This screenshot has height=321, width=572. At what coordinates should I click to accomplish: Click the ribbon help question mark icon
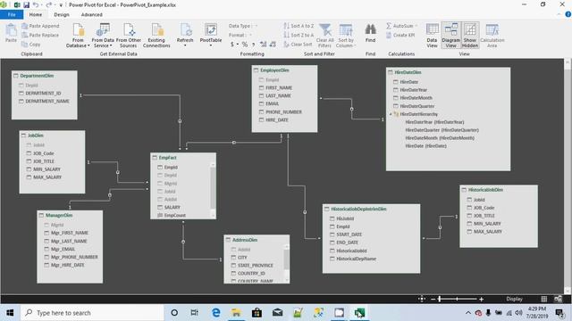pyautogui.click(x=568, y=14)
